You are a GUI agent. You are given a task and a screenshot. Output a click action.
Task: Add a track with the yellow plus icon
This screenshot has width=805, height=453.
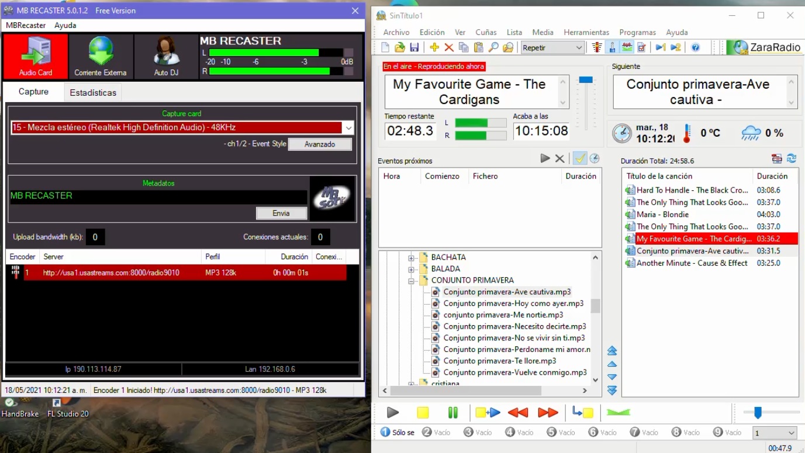[x=434, y=48]
